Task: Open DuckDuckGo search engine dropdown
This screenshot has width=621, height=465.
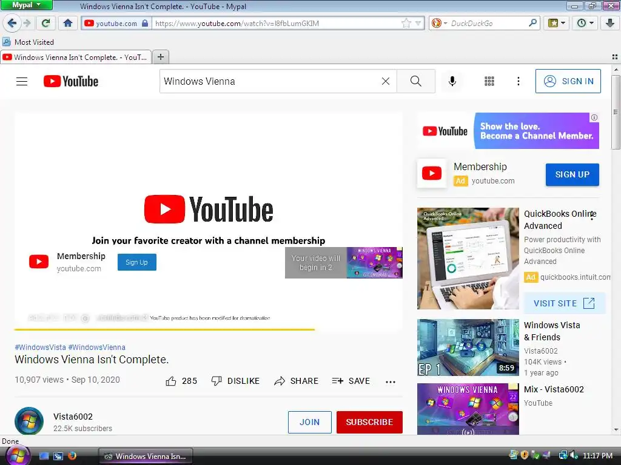Action: pyautogui.click(x=439, y=24)
